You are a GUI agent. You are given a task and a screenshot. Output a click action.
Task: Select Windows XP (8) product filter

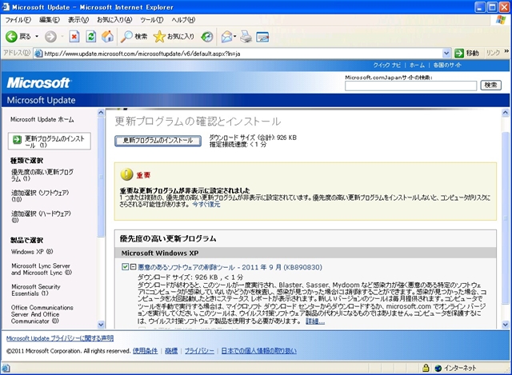(x=32, y=252)
